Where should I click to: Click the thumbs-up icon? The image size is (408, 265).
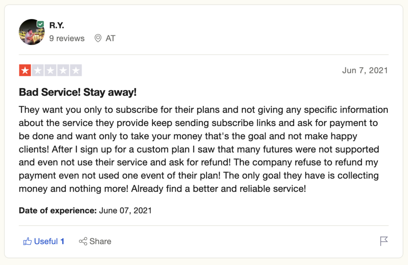pos(27,241)
